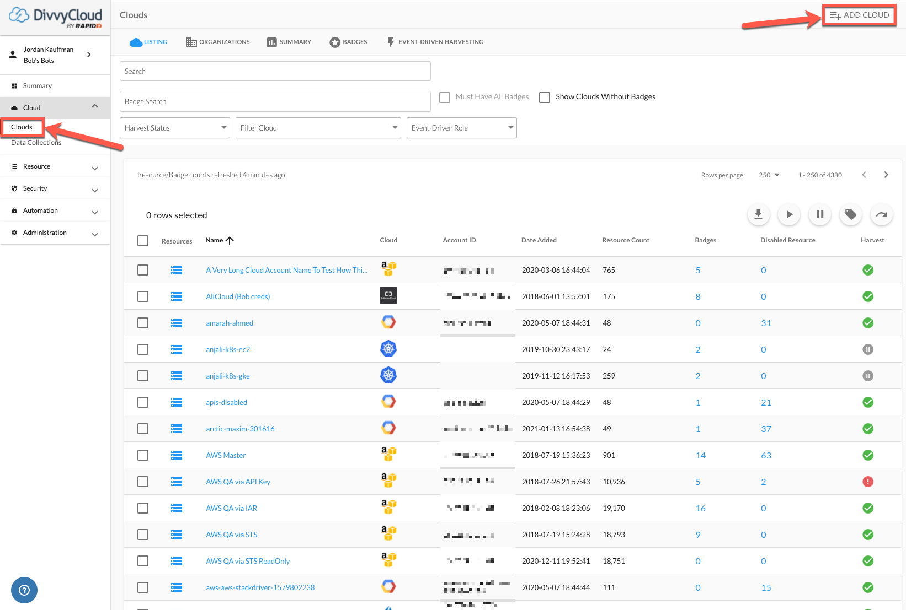Expand the Administration sidebar section
The image size is (906, 610).
coord(95,234)
